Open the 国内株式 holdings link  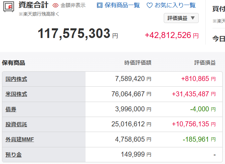[x=16, y=79]
